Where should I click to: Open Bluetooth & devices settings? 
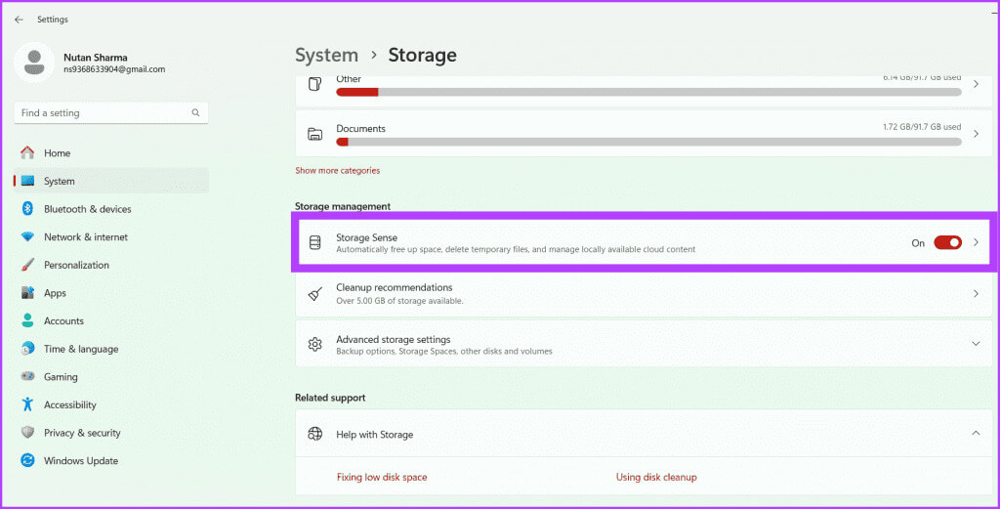111,208
